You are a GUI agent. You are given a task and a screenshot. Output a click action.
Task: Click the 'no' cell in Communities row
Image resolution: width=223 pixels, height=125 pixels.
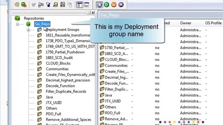(x=157, y=66)
